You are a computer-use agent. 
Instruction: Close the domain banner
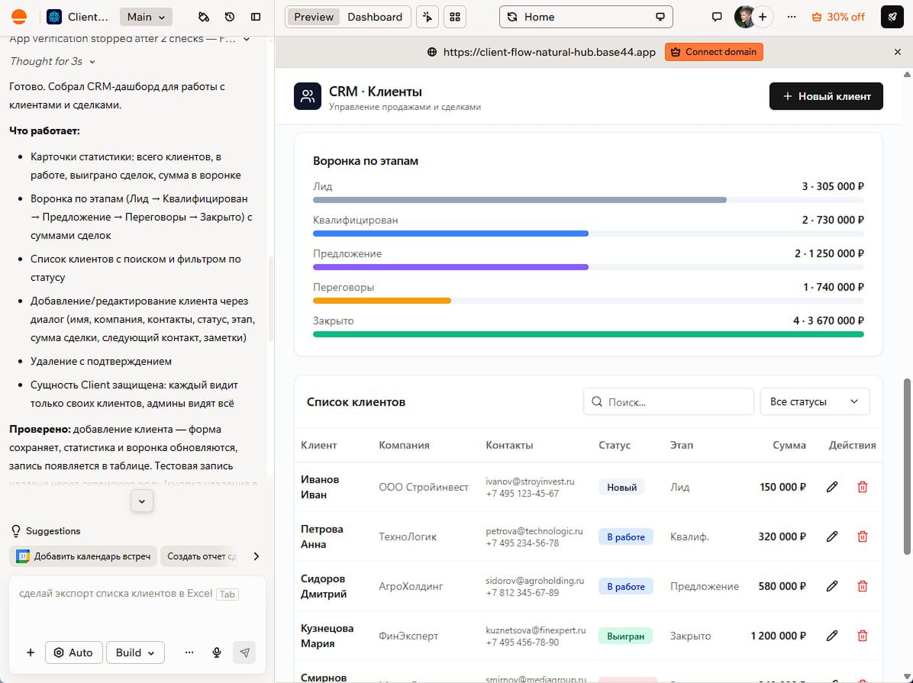(897, 52)
